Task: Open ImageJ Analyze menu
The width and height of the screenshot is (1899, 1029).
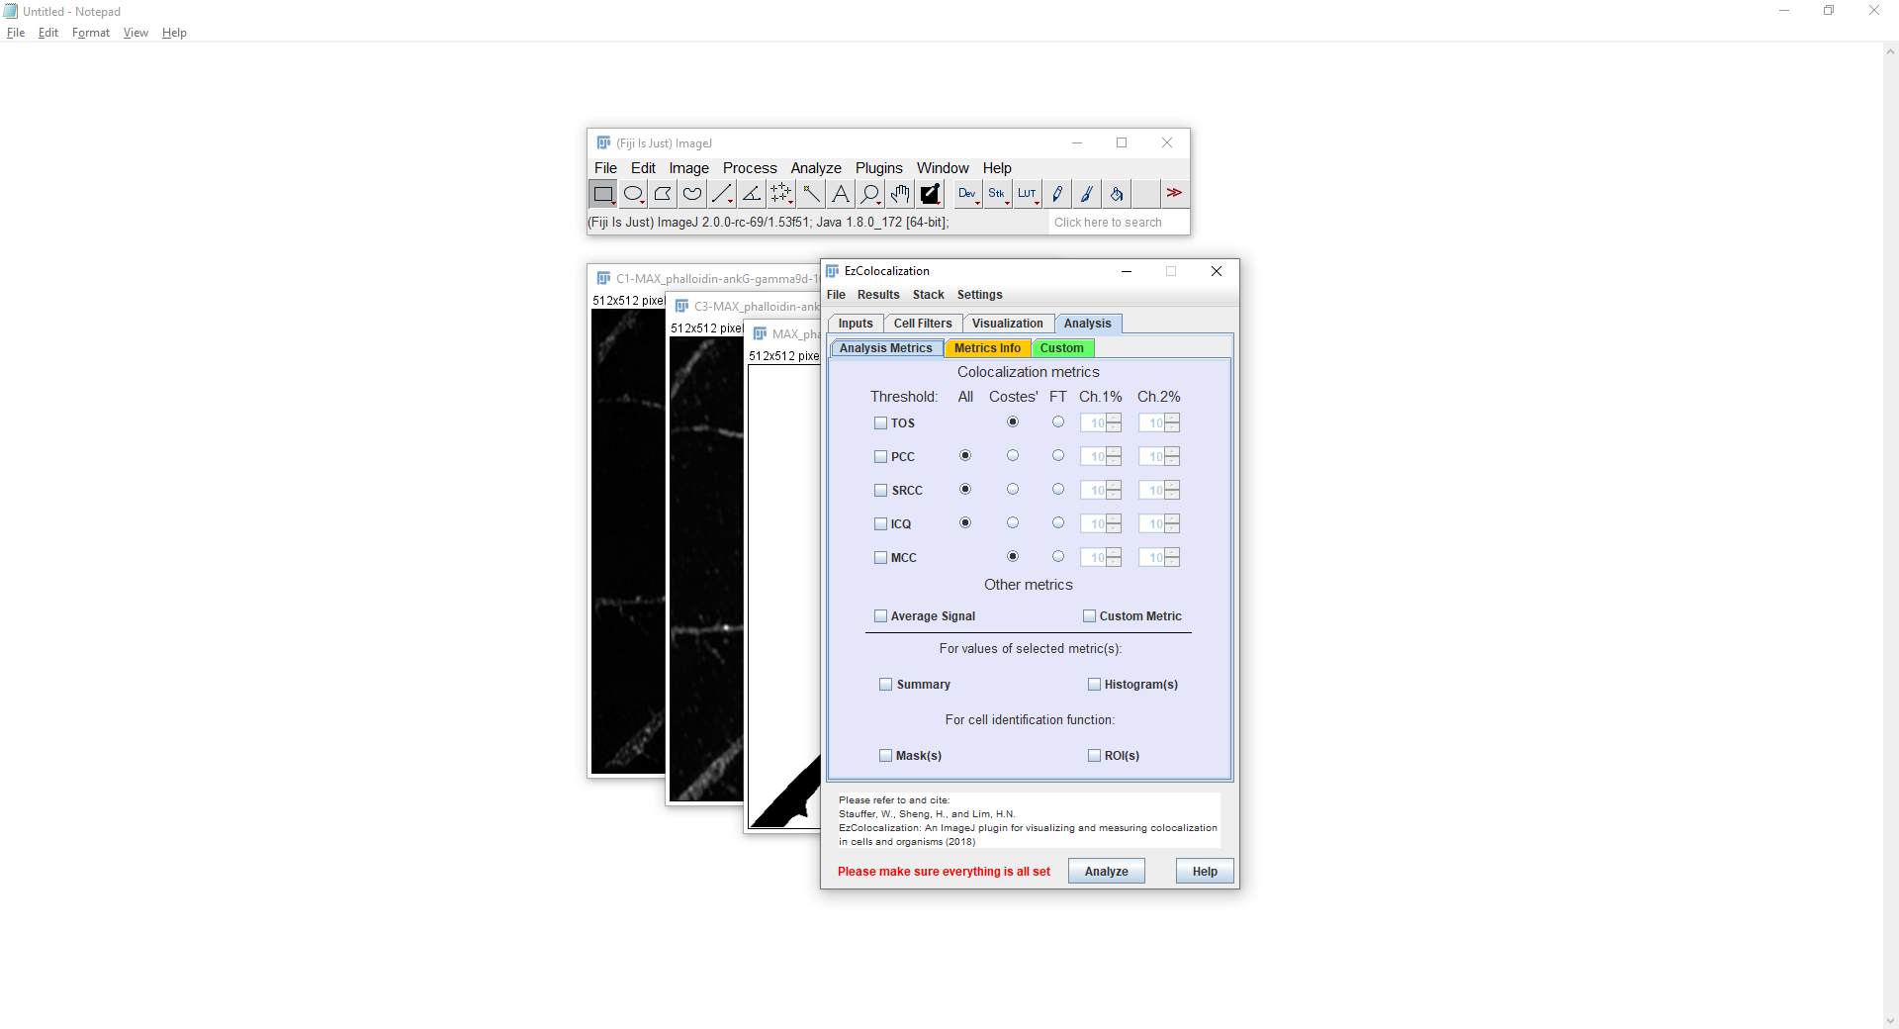Action: pyautogui.click(x=816, y=168)
